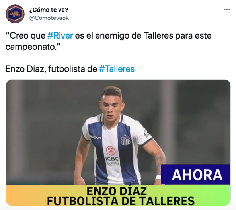
Task: Open the three-dot more options menu
Action: tap(227, 10)
